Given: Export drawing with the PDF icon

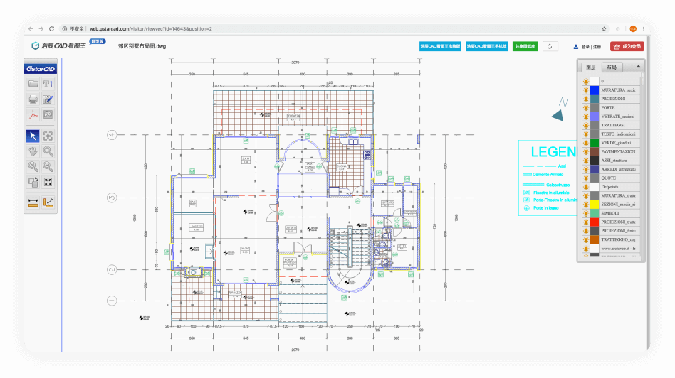Looking at the screenshot, I should pos(33,115).
